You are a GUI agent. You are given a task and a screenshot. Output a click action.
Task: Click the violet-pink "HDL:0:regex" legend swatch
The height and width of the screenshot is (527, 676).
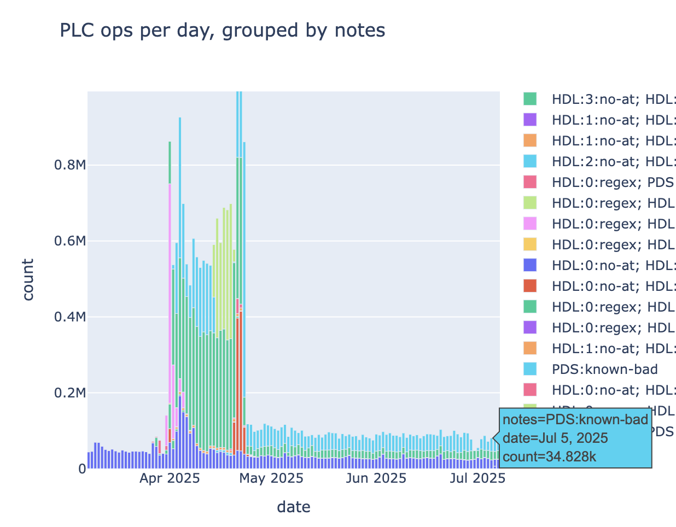530,224
